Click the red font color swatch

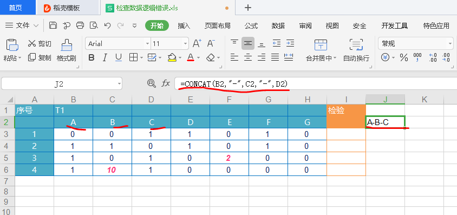pyautogui.click(x=191, y=57)
